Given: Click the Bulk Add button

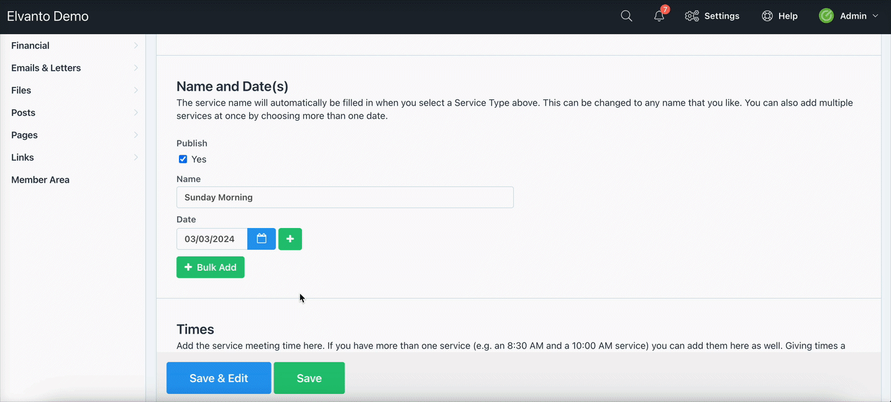Looking at the screenshot, I should [211, 267].
